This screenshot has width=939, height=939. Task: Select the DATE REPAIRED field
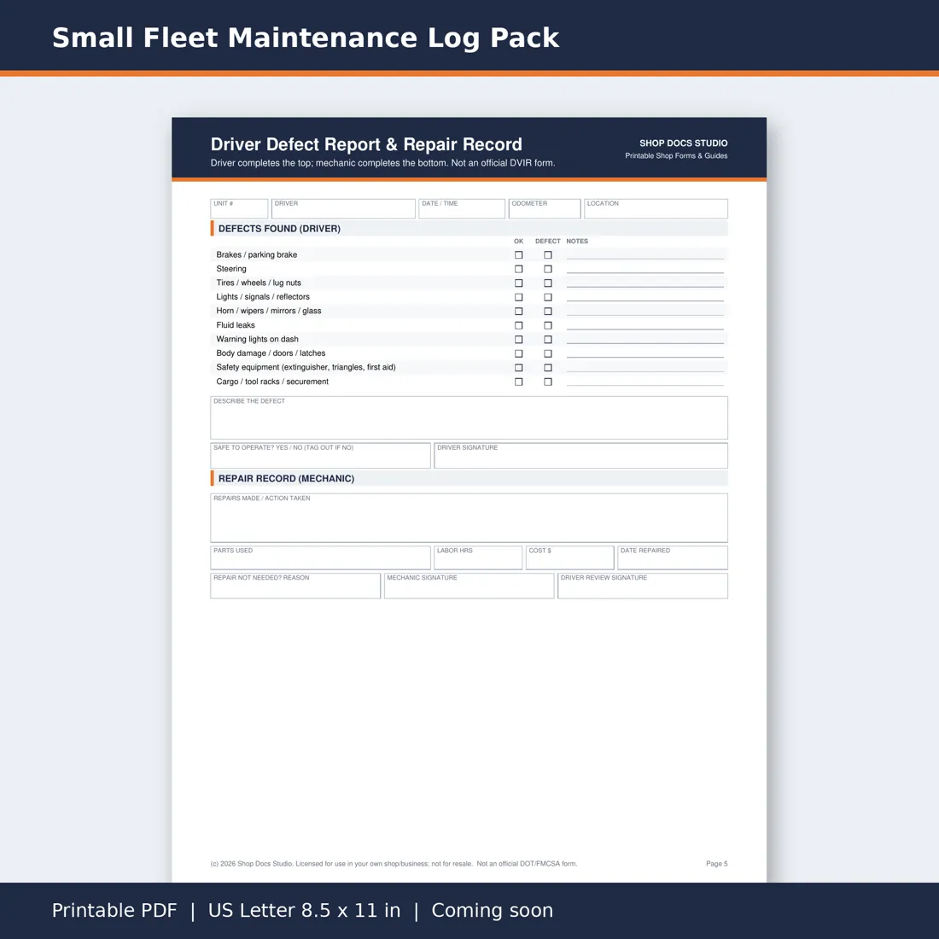tap(673, 557)
